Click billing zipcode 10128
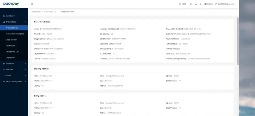255x116 pixels. click(176, 103)
